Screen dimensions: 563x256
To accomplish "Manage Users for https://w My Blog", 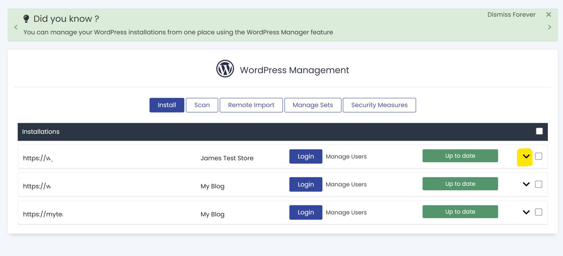I will click(x=346, y=184).
